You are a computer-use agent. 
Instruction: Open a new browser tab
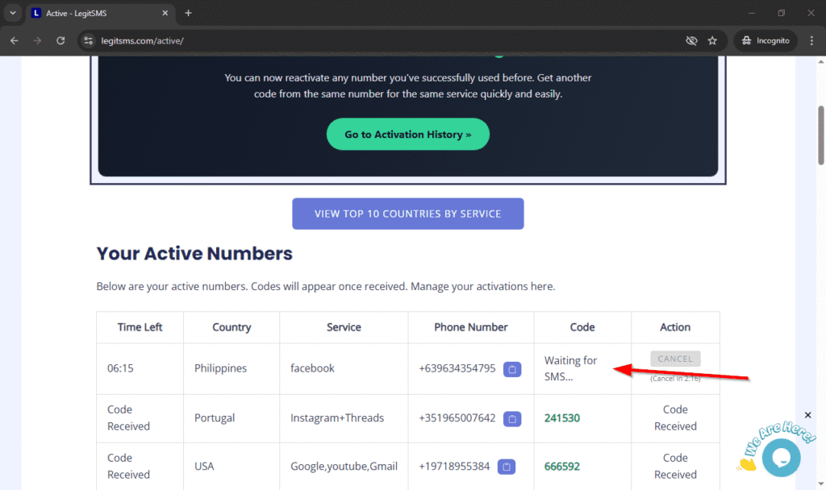pos(188,13)
